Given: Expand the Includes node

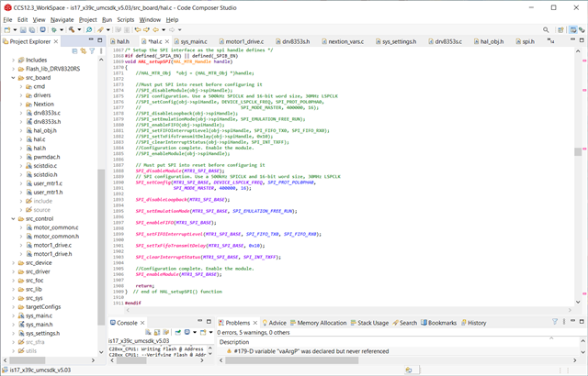Looking at the screenshot, I should coord(13,60).
